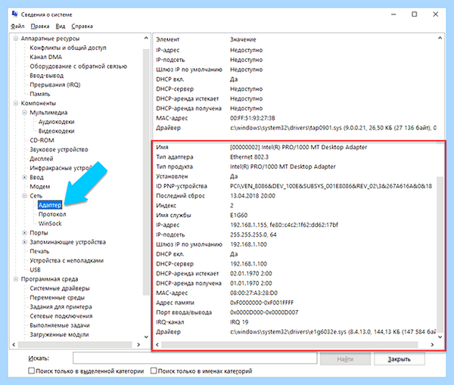Click the IRQ 19 value

tap(239, 322)
